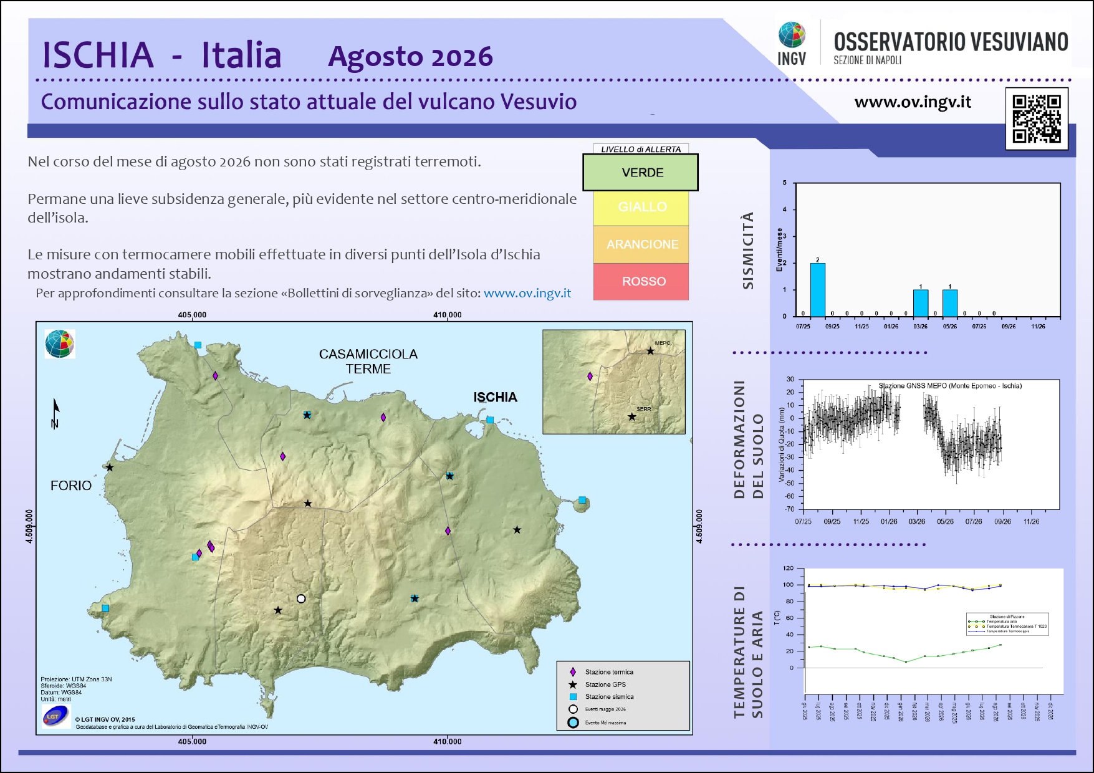The height and width of the screenshot is (773, 1094).
Task: Click the purple diamond in the inset map
Action: (x=590, y=377)
